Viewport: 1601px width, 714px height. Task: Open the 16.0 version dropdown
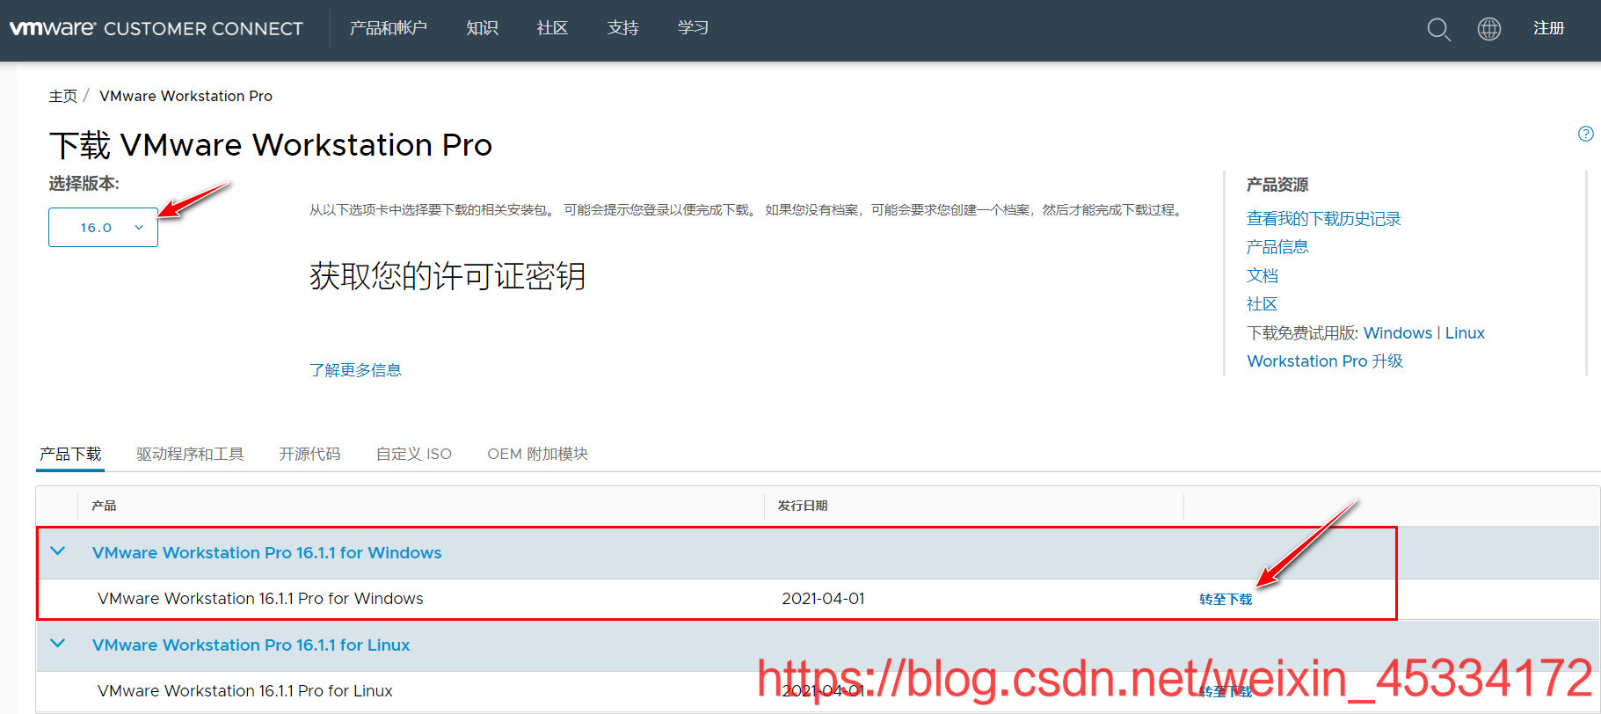point(103,228)
